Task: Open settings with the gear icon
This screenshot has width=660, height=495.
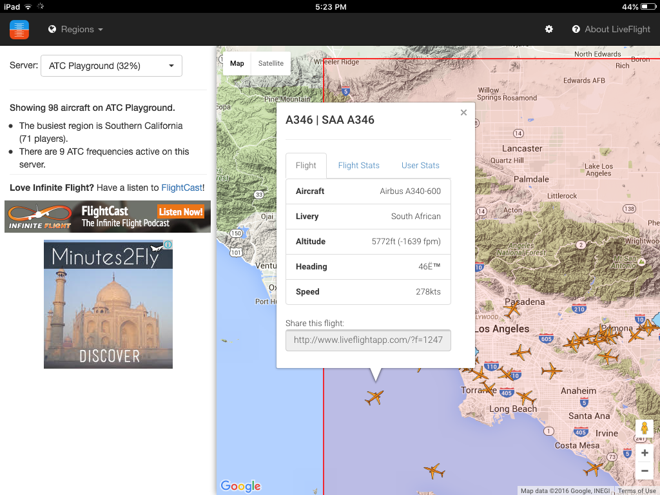Action: pyautogui.click(x=549, y=29)
